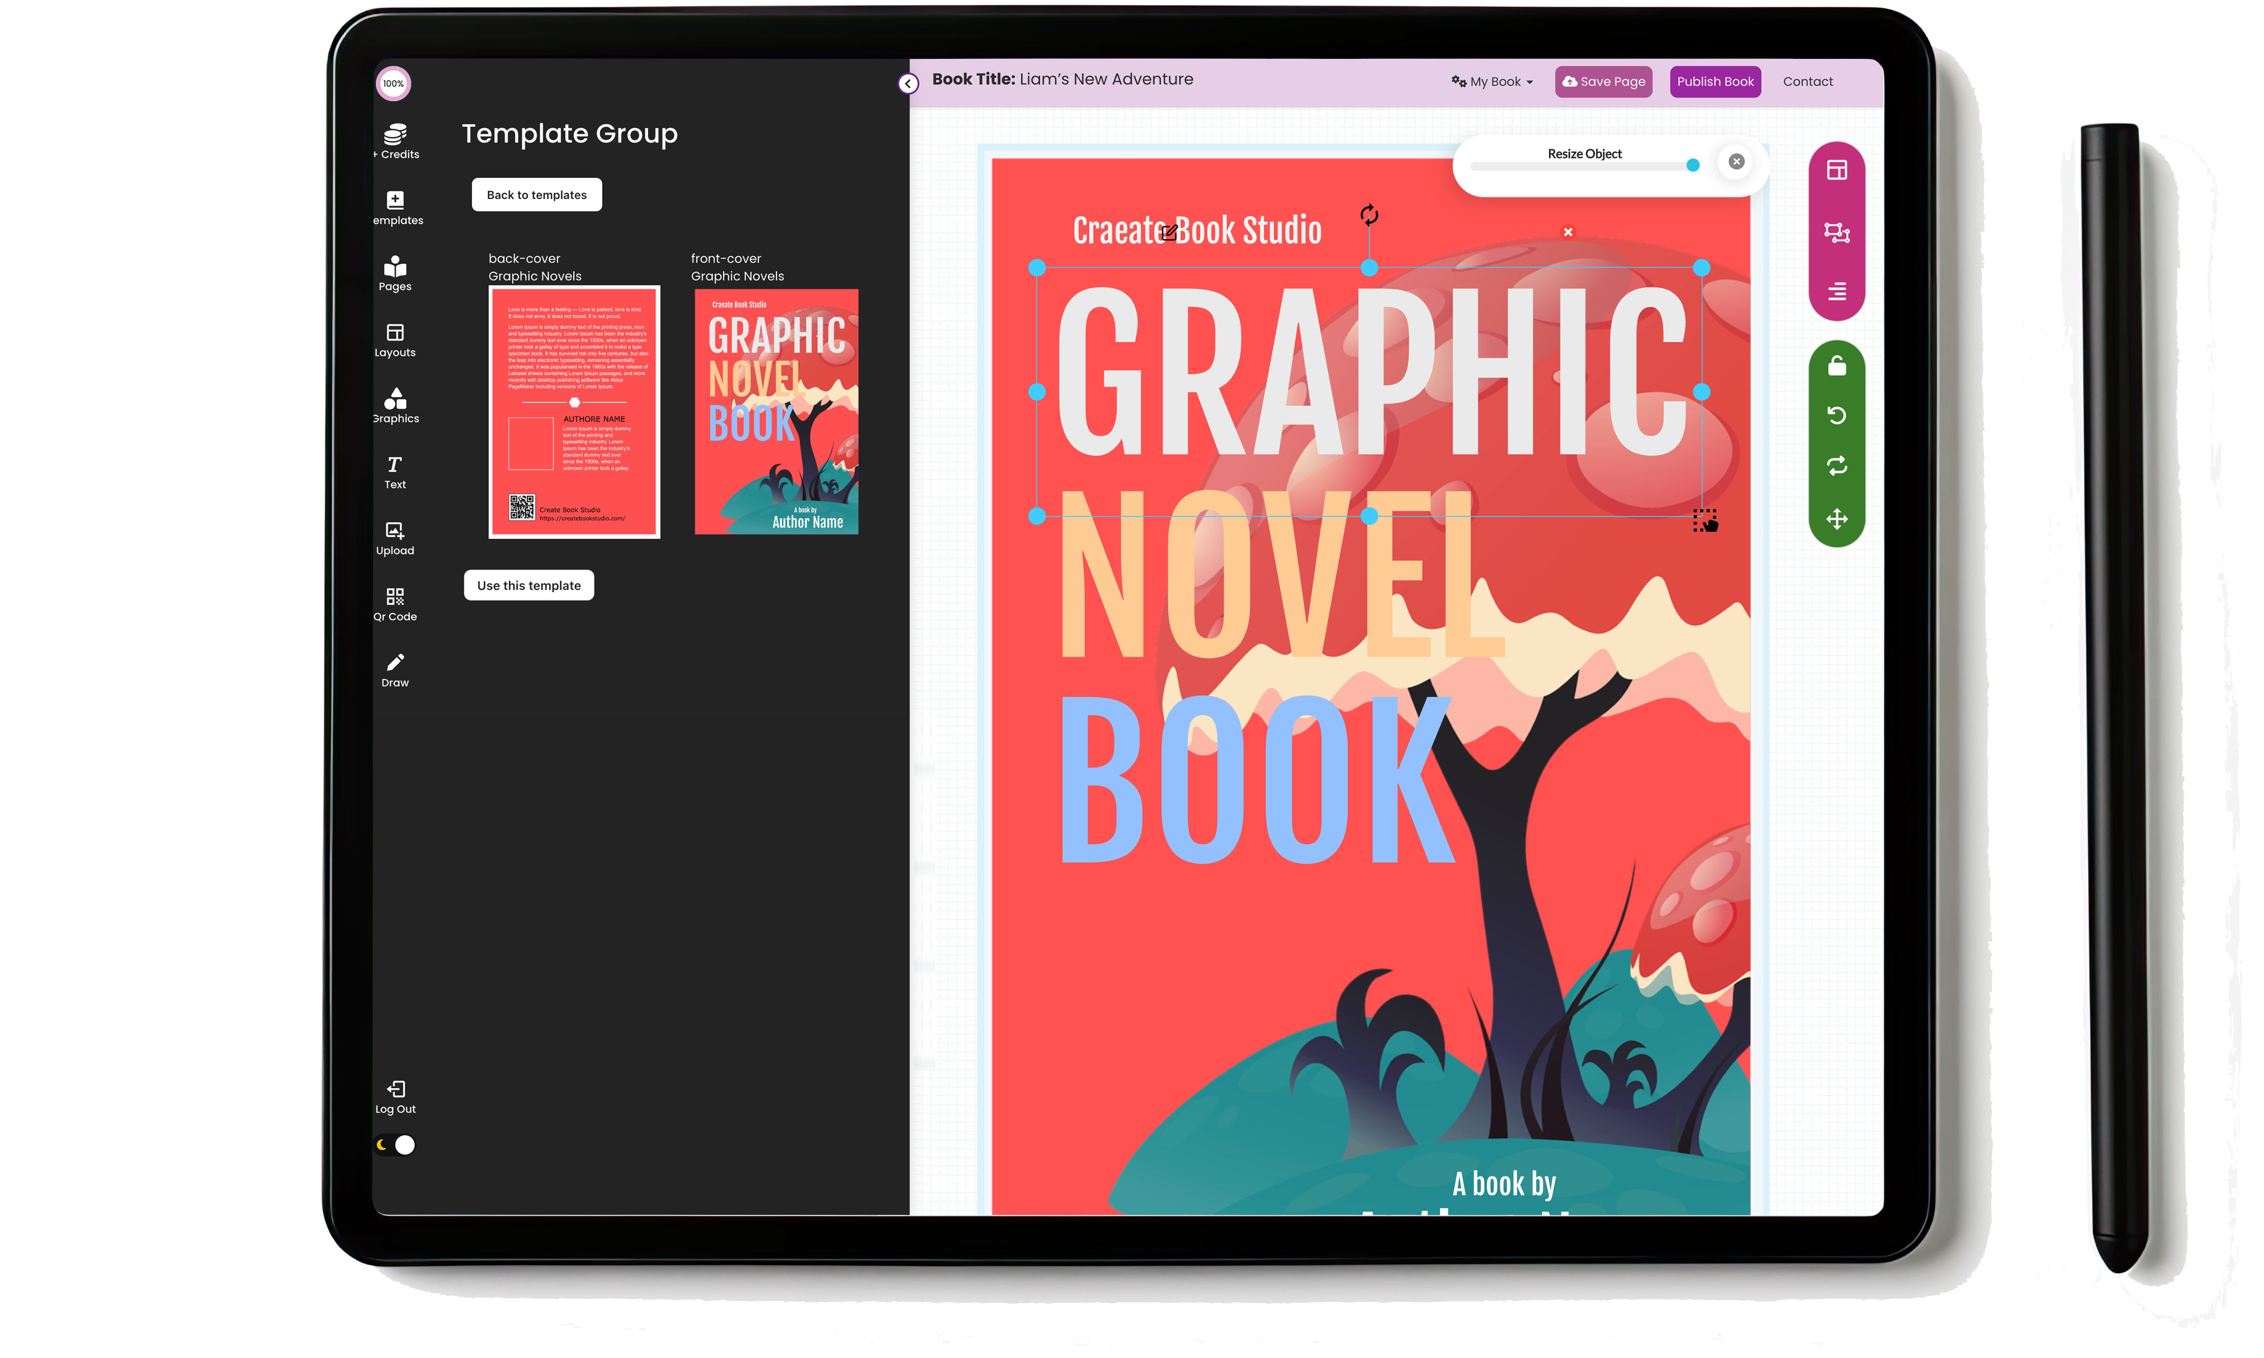Click the Publish Book button
The width and height of the screenshot is (2264, 1358).
[x=1715, y=81]
